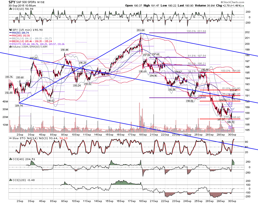Click the 198.44 price label
This screenshot has width=258, height=203.
coord(64,50)
